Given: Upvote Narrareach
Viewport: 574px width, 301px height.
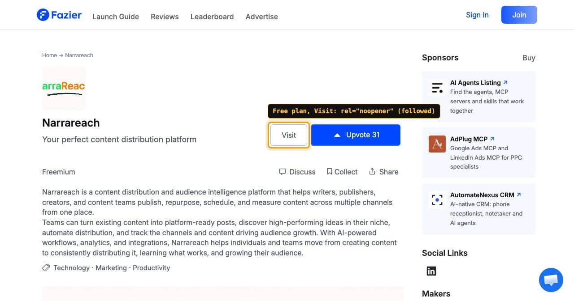Looking at the screenshot, I should [356, 135].
